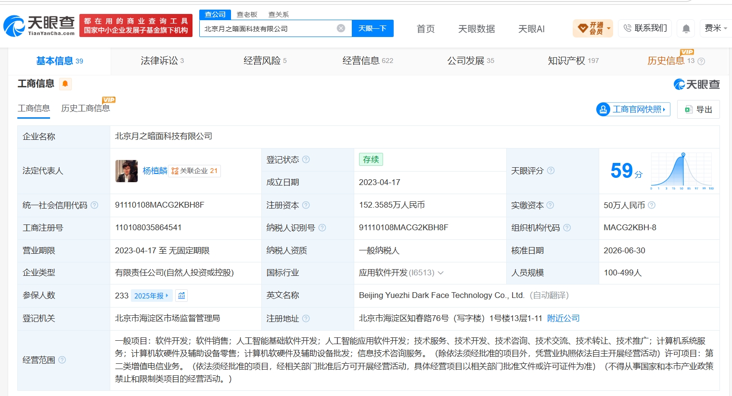Open help icon beside 注册资本
732x396 pixels.
(x=306, y=205)
